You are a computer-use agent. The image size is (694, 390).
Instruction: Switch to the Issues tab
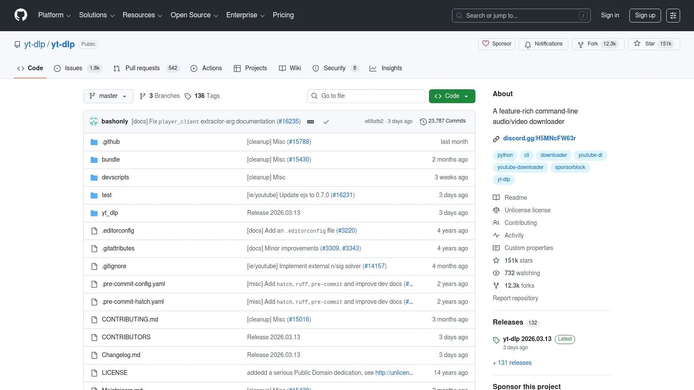(x=73, y=68)
